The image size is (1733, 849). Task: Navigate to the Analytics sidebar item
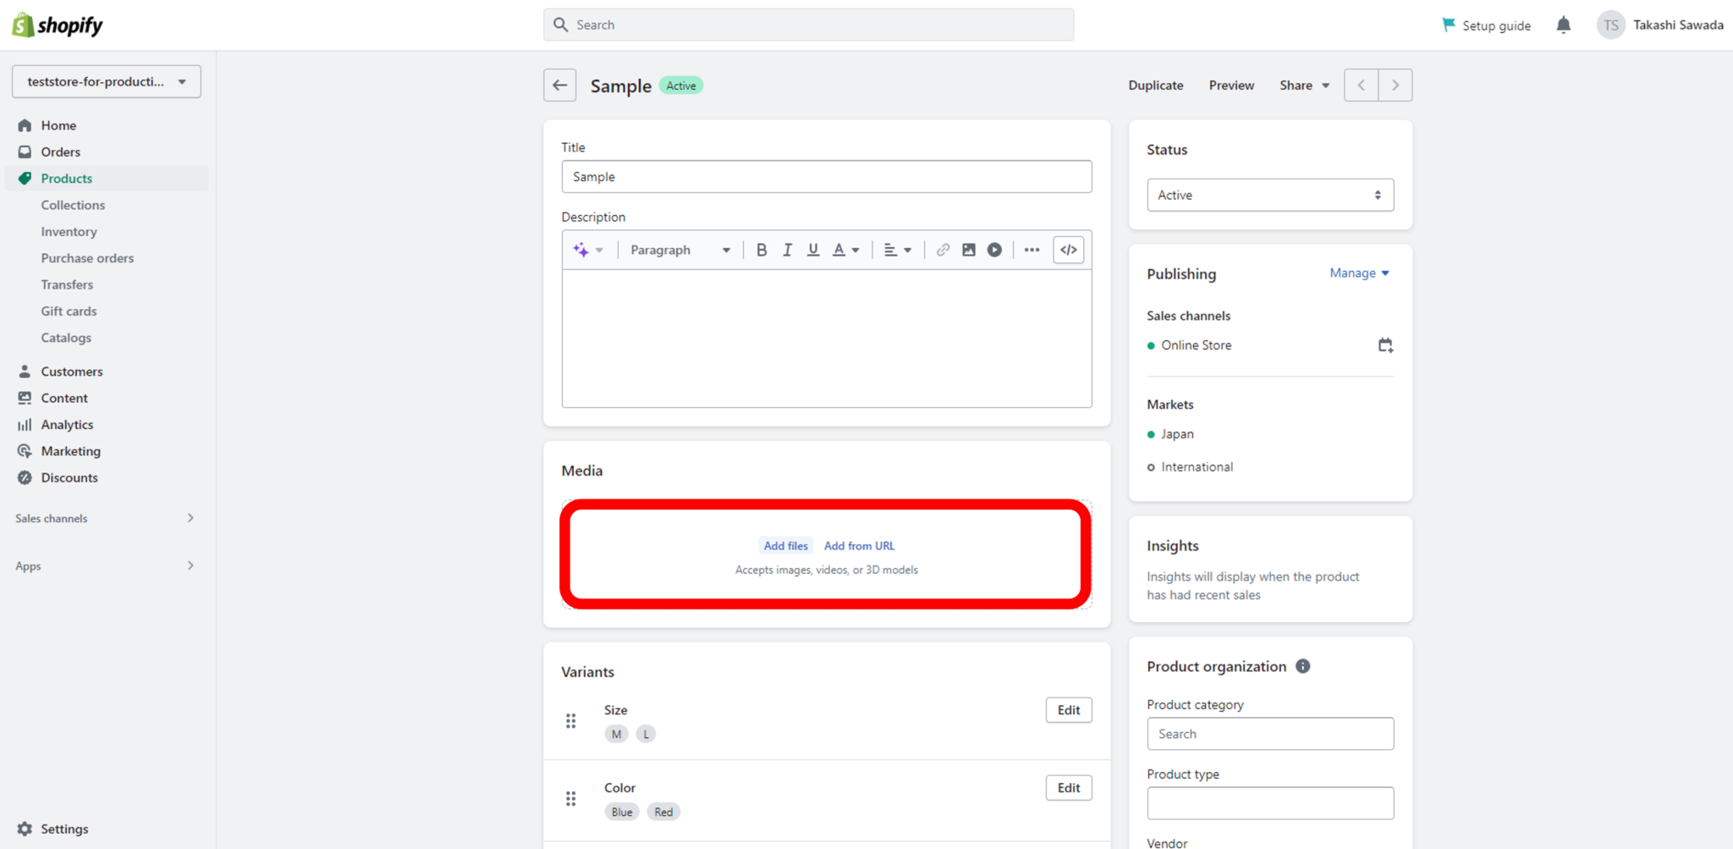(66, 424)
